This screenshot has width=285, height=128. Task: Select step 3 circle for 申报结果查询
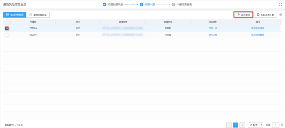(173, 4)
